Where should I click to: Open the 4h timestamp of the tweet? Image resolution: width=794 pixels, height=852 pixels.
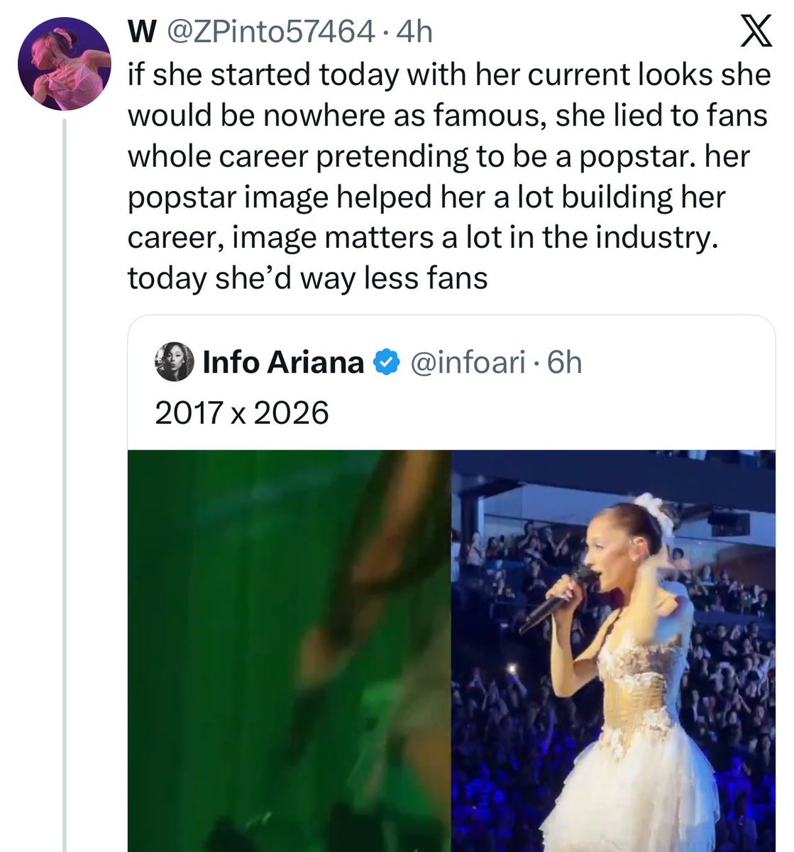click(x=416, y=31)
